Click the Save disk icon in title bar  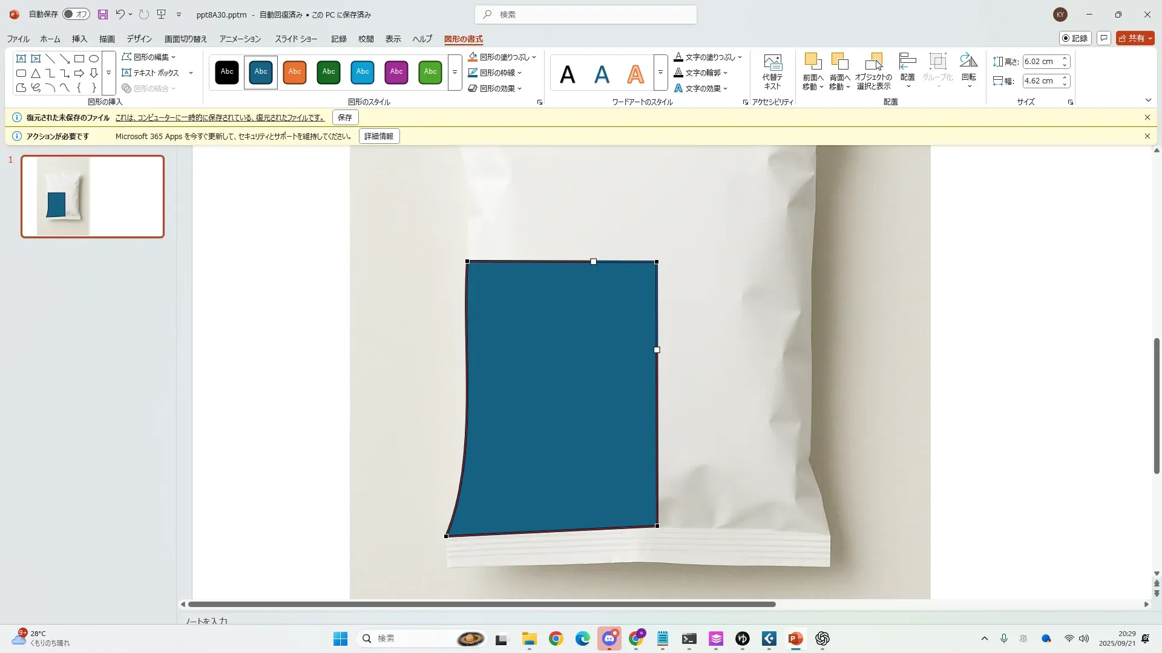click(x=103, y=15)
